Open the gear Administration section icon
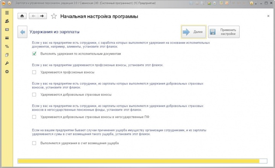This screenshot has height=168, width=275. (7, 72)
